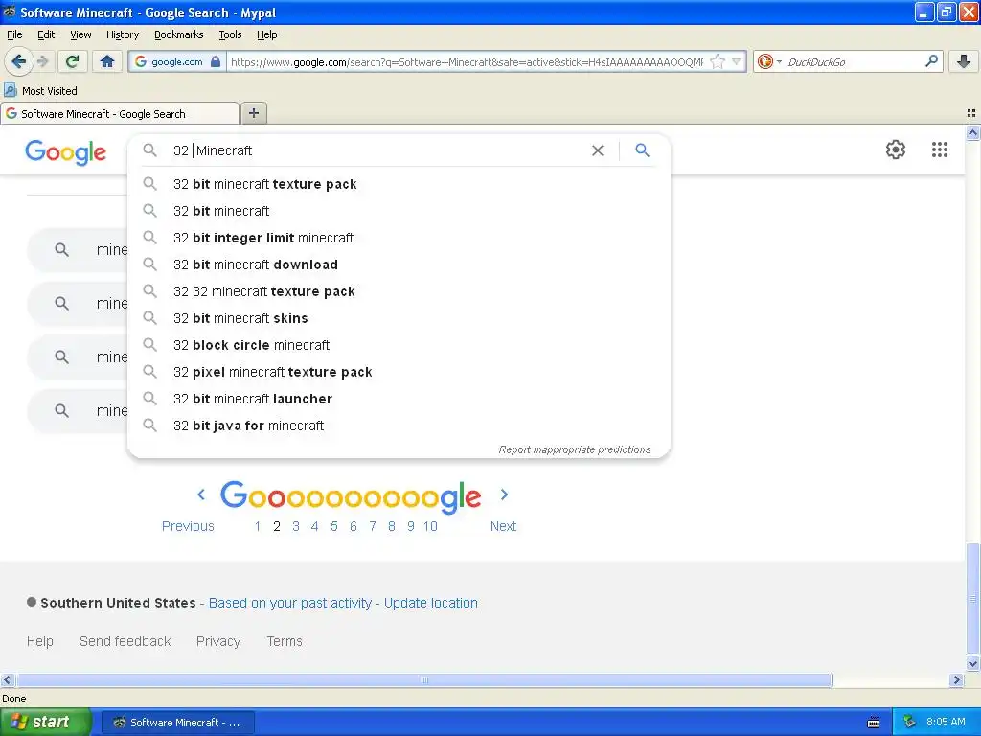Open the browser Home page
This screenshot has width=981, height=736.
point(107,61)
